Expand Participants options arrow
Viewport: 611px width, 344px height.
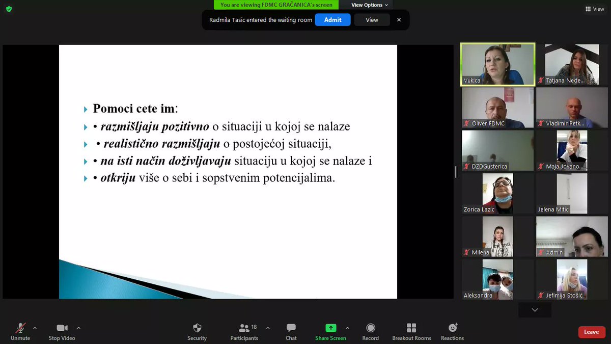tap(268, 328)
